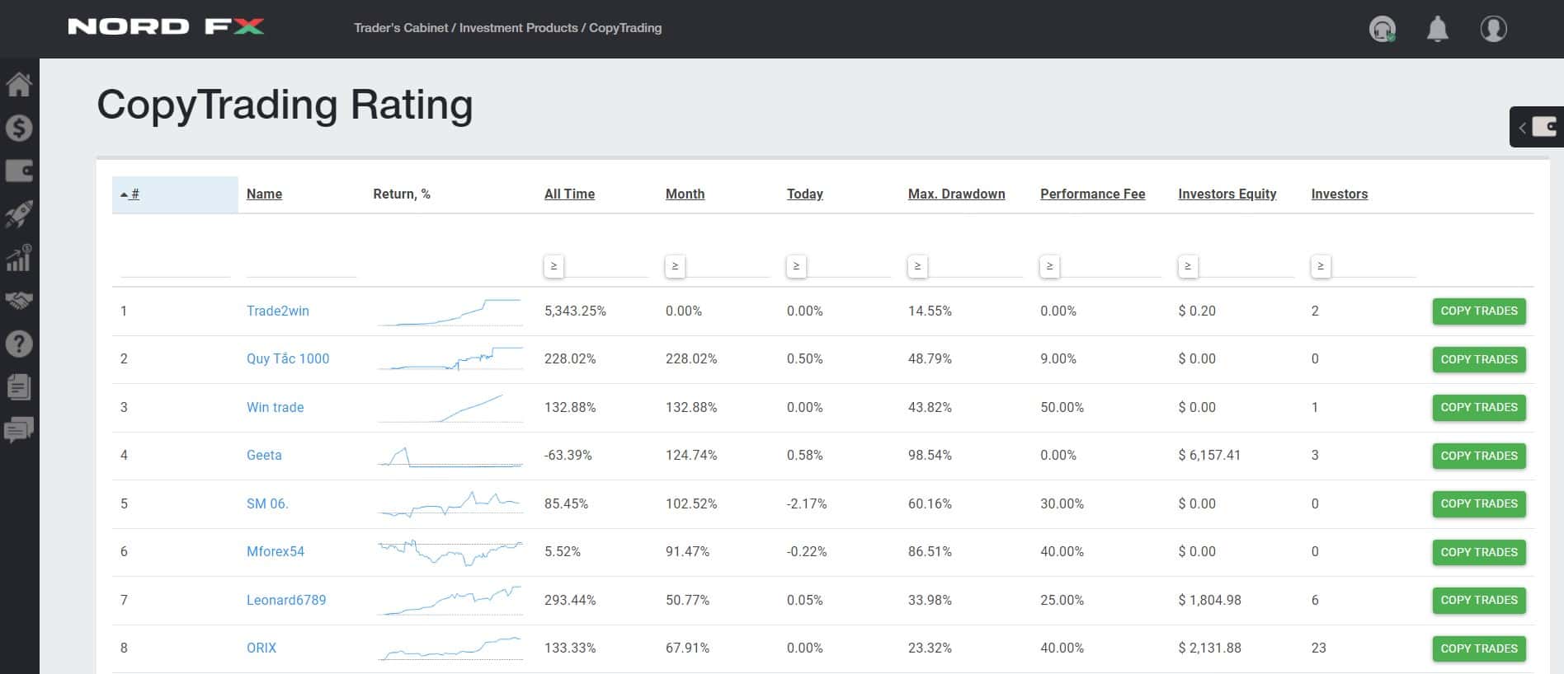Click the dollar coin sidebar icon
This screenshot has width=1564, height=674.
(x=19, y=128)
